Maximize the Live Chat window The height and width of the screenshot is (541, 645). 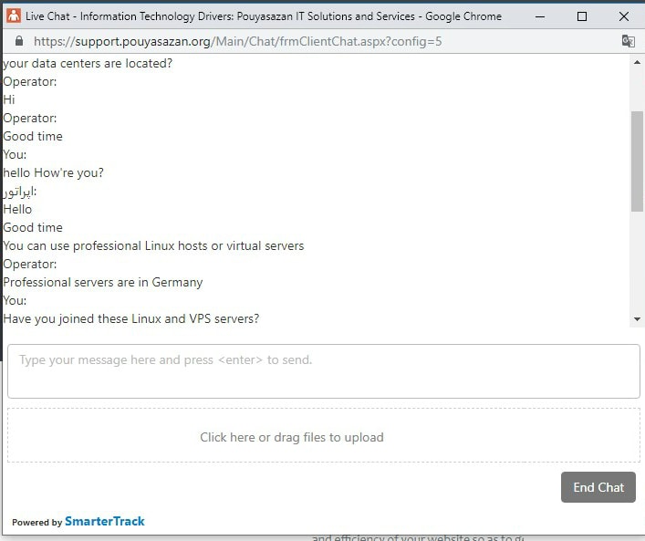point(582,16)
